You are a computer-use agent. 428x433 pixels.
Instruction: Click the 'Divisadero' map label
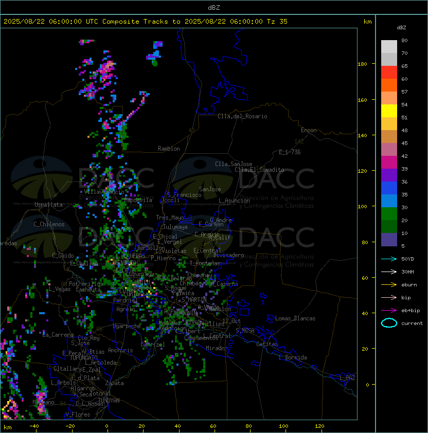tap(228, 255)
